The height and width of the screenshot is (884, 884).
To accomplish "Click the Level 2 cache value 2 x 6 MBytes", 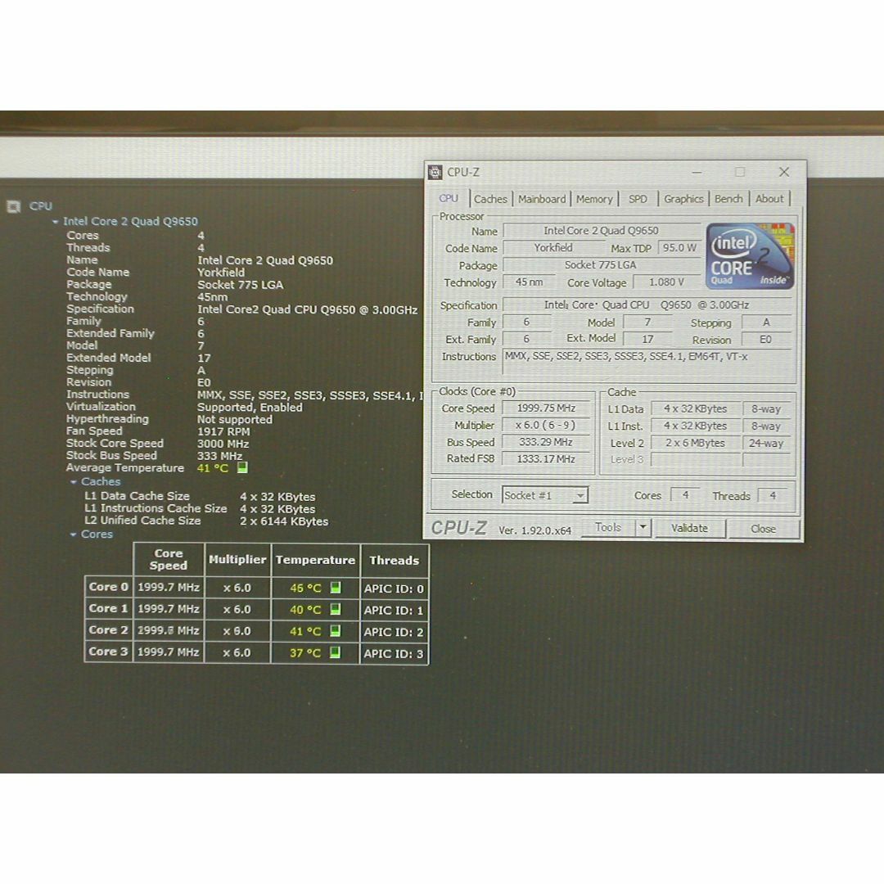I will [x=695, y=443].
